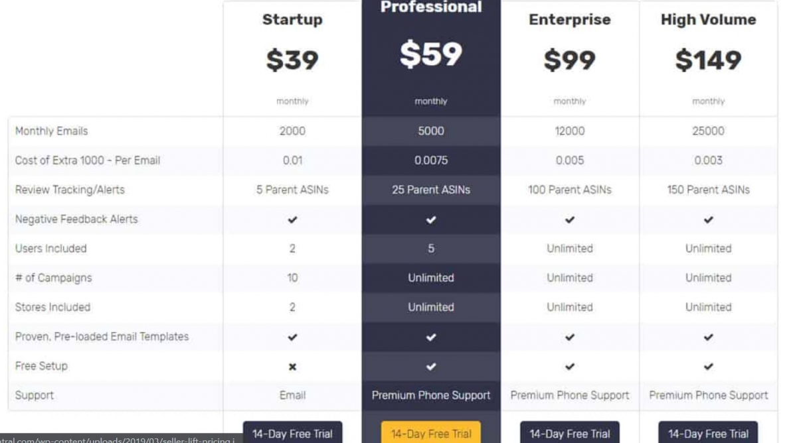Start the Startup plan 14-Day Free Trial
Screen dimensions: 797x443
(x=292, y=434)
